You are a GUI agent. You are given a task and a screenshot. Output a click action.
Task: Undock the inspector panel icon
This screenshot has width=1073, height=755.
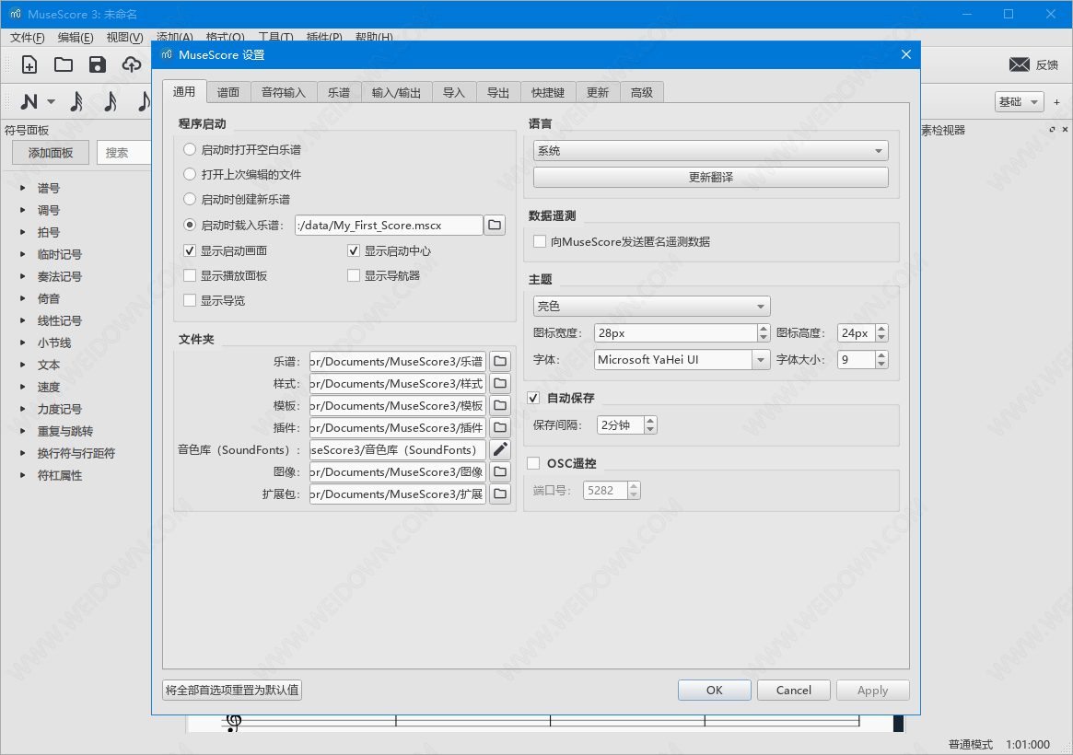pyautogui.click(x=1053, y=129)
